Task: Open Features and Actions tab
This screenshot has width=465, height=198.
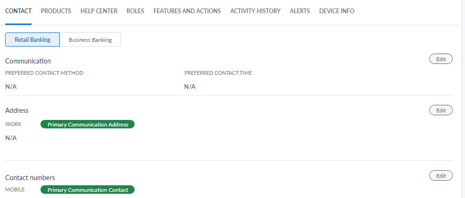Action: click(187, 11)
